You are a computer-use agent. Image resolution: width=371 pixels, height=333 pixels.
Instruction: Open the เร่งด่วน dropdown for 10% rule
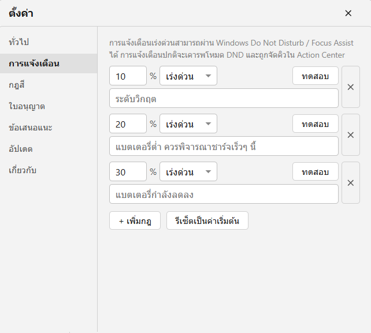point(188,76)
